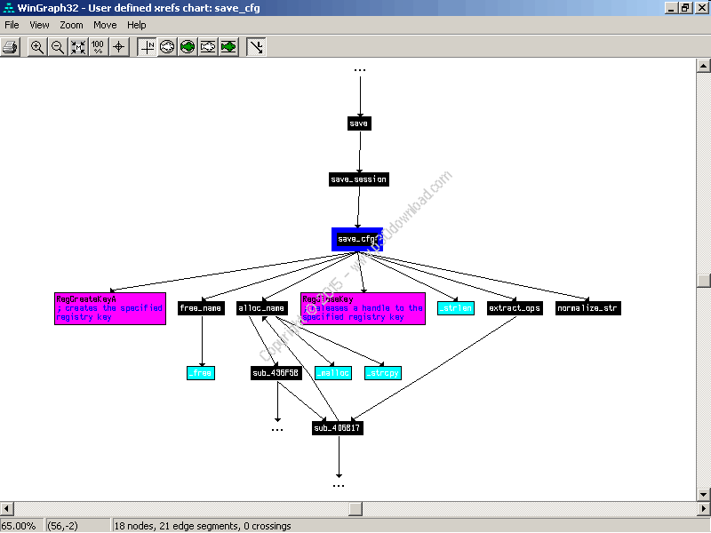Viewport: 711px width, 533px height.
Task: Zoom in with the magnifier plus icon
Action: (x=37, y=47)
